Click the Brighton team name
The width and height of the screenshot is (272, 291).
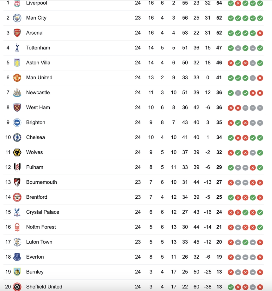click(x=36, y=122)
